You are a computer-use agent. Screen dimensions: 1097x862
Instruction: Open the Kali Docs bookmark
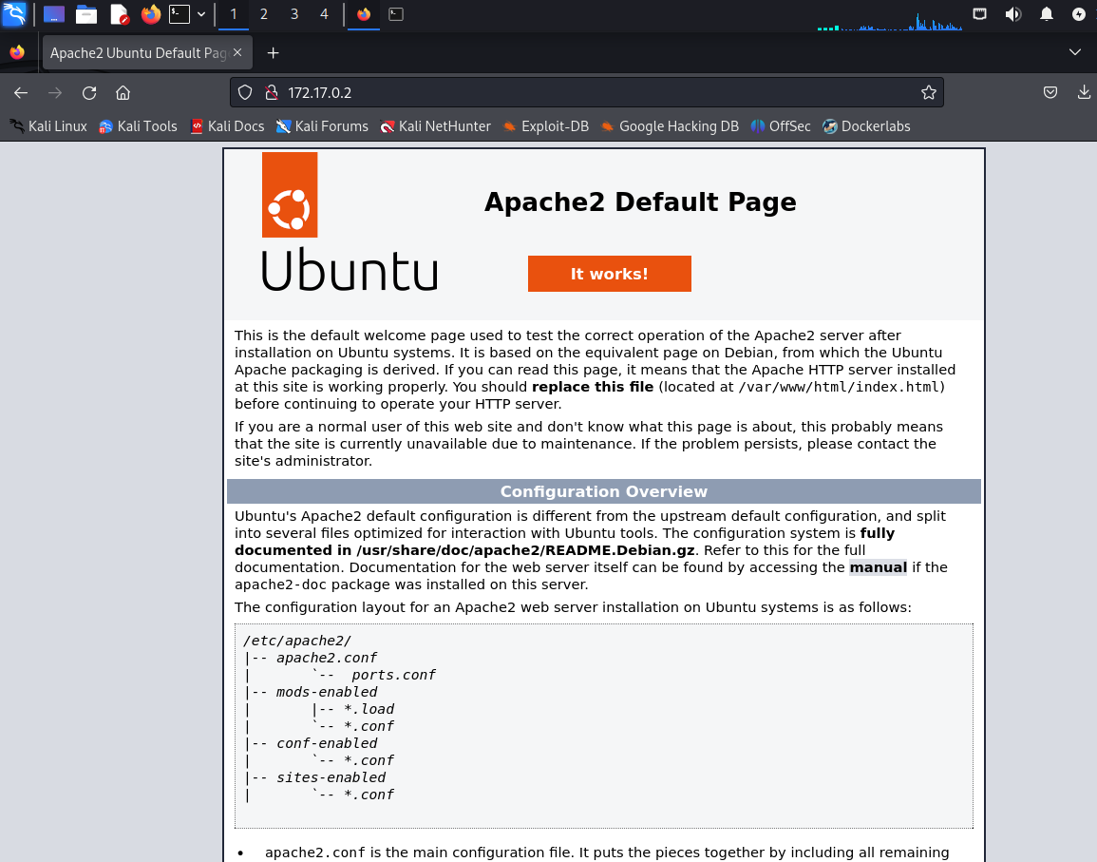(227, 126)
